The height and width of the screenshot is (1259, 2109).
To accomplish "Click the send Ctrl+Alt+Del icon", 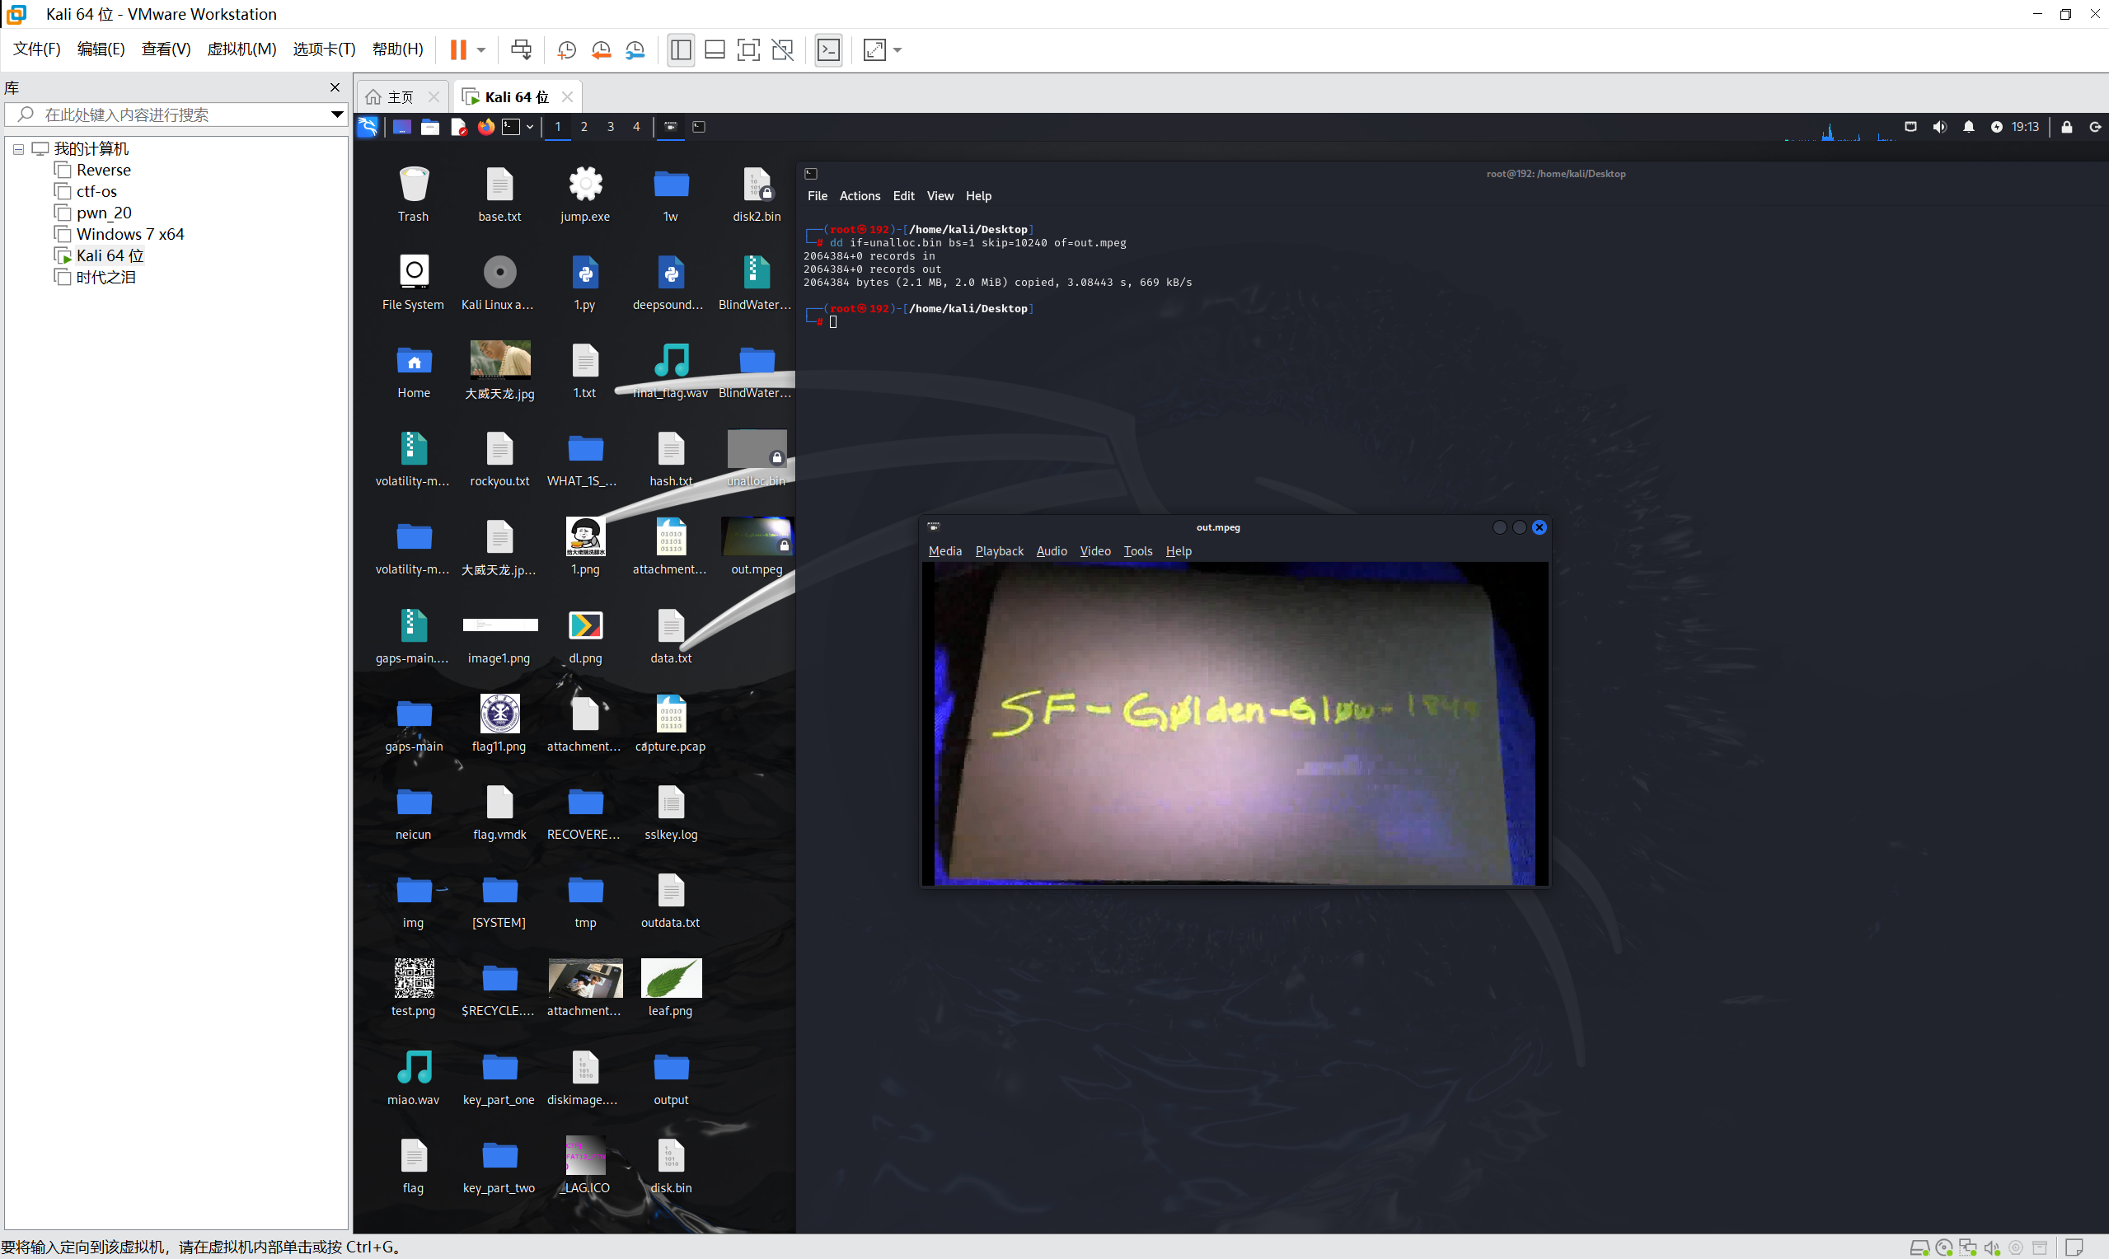I will pyautogui.click(x=521, y=50).
